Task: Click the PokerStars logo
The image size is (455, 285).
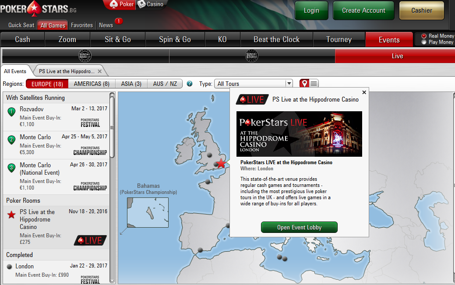Action: pyautogui.click(x=38, y=9)
